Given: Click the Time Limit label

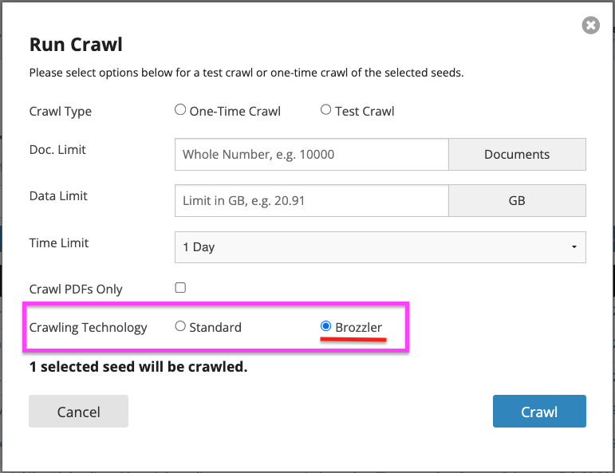Looking at the screenshot, I should (59, 242).
